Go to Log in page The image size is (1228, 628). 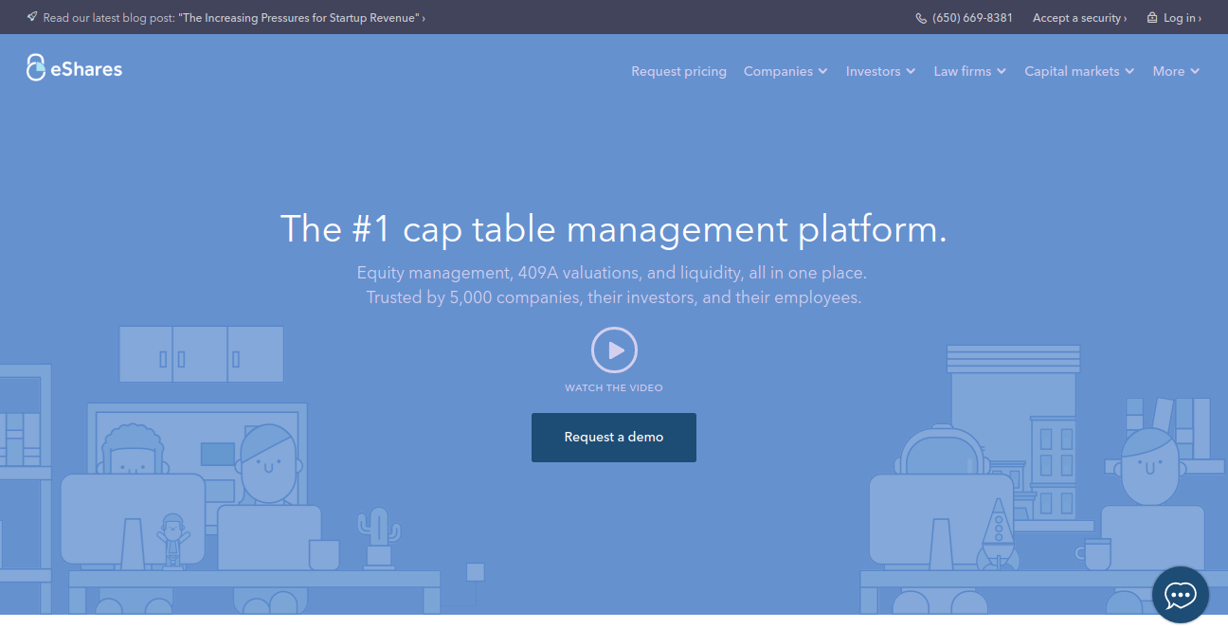(x=1182, y=18)
